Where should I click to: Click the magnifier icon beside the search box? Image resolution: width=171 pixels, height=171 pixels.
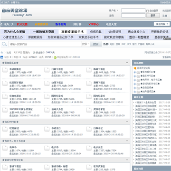pyautogui.click(x=4, y=44)
